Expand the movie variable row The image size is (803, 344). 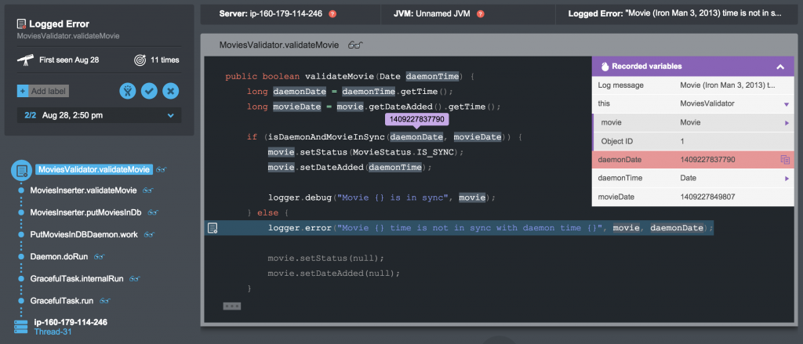[787, 123]
